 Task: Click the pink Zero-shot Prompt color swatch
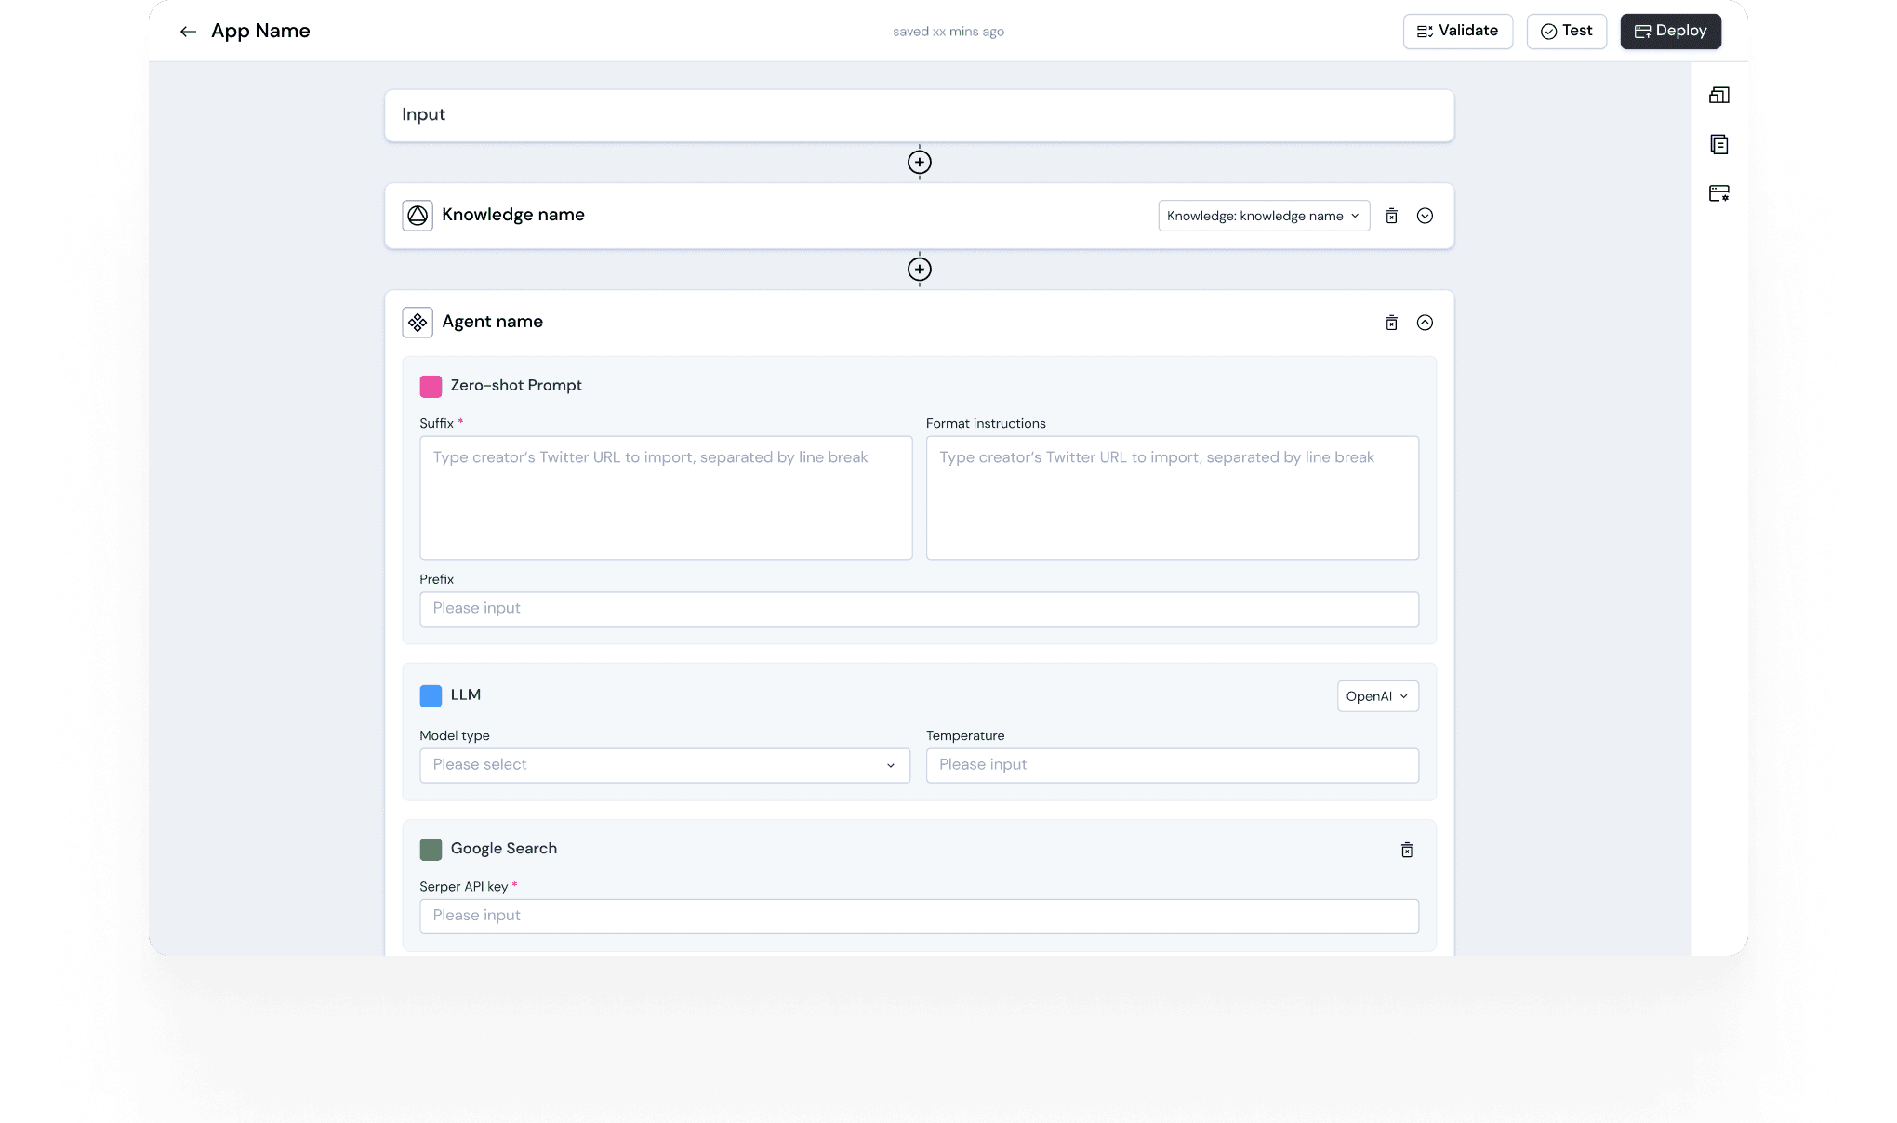click(x=430, y=385)
